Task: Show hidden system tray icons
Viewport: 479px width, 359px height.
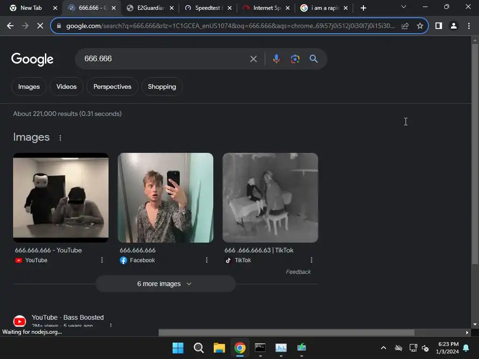Action: [x=384, y=348]
